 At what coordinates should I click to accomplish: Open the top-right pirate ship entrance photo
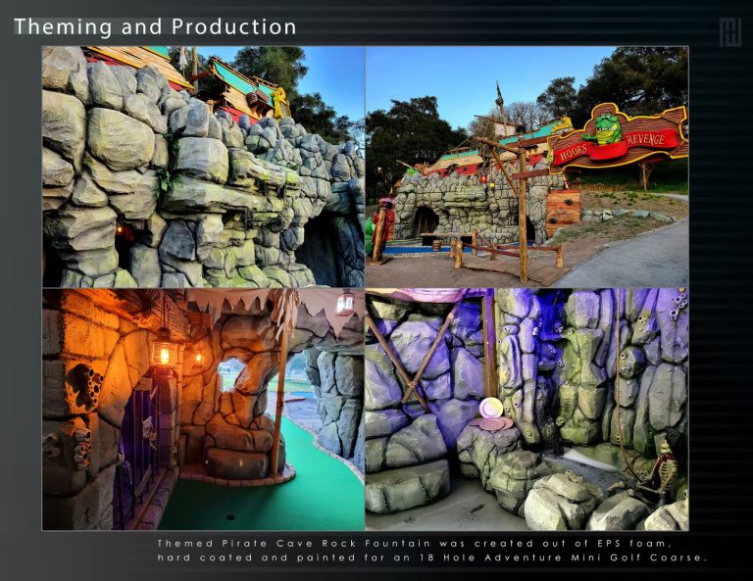click(x=527, y=167)
